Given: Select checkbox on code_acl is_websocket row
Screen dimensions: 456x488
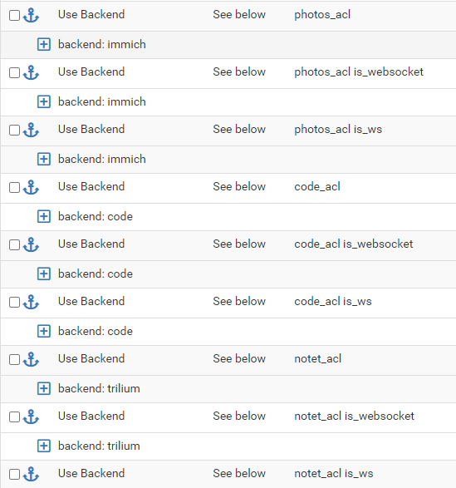Looking at the screenshot, I should (14, 245).
